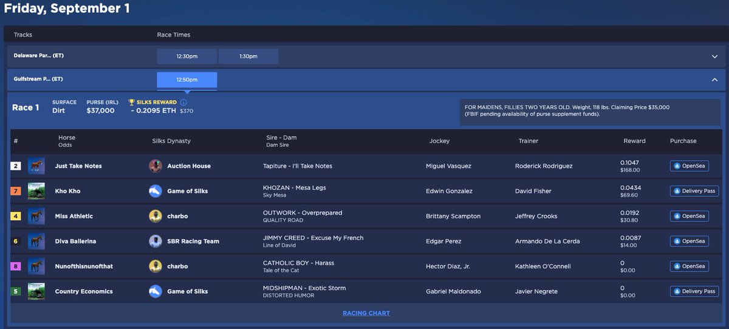Click MIDSHIPMAN - Exotic Storm pedigree
This screenshot has width=729, height=329.
click(x=304, y=288)
